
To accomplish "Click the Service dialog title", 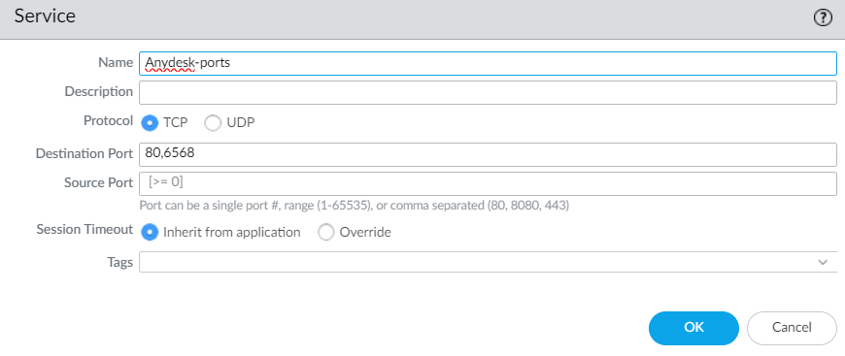I will coord(45,16).
